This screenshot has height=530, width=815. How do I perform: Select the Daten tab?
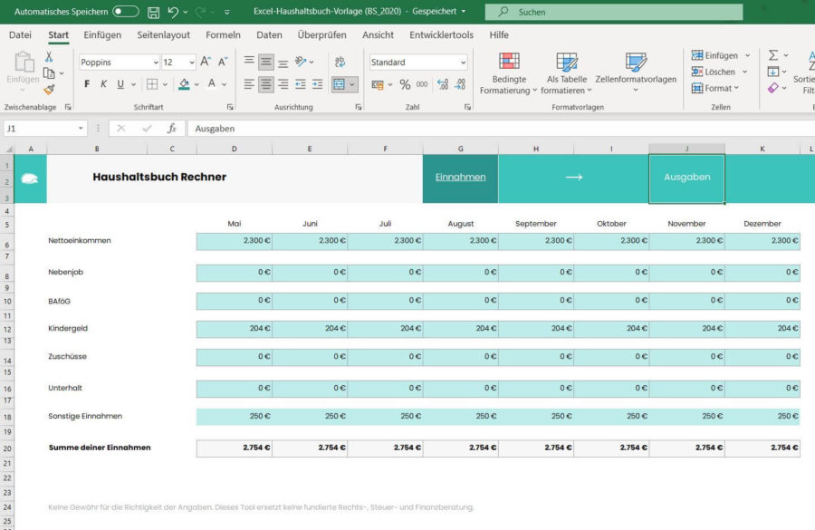[x=269, y=34]
